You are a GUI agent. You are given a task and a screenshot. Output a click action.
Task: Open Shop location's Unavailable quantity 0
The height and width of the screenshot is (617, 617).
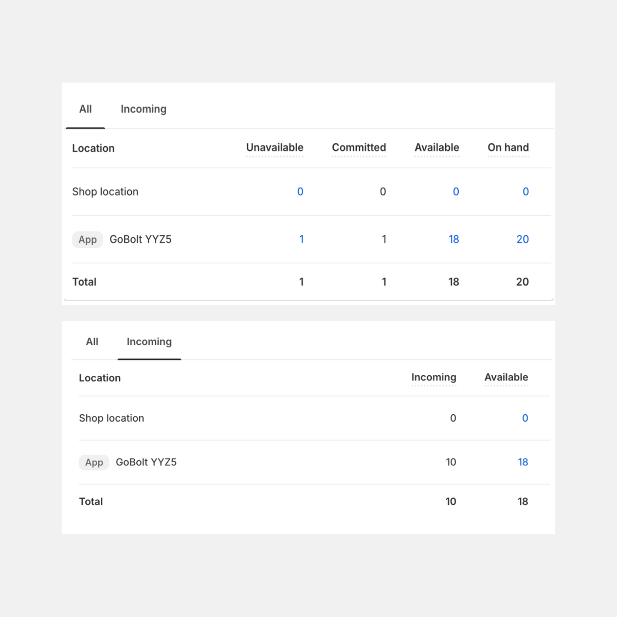300,192
